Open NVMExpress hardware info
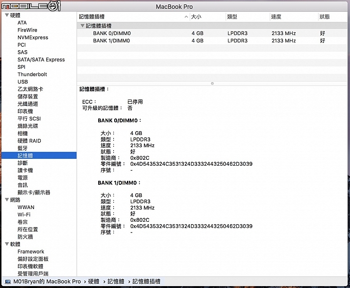Viewport: 350px width, 288px height. click(x=33, y=38)
